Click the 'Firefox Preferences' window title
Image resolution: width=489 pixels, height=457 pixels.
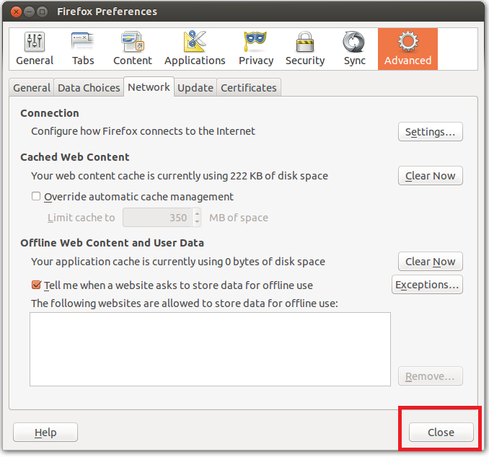click(x=107, y=12)
